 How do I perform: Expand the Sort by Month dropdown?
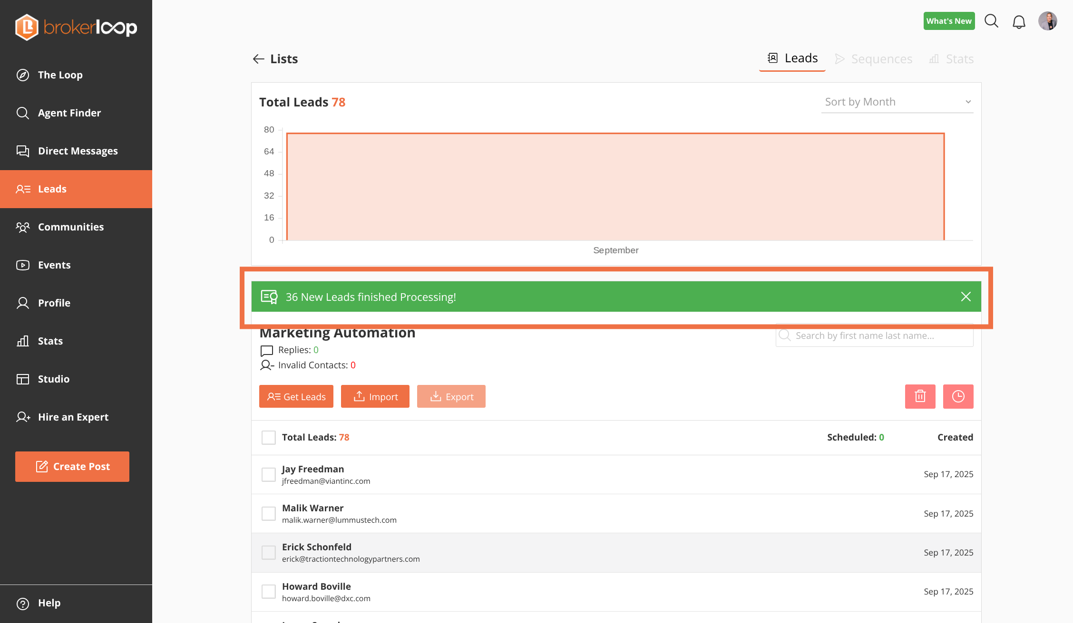tap(897, 102)
